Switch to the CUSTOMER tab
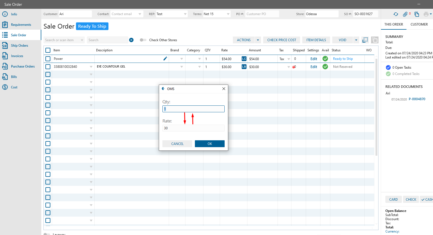 (419, 24)
